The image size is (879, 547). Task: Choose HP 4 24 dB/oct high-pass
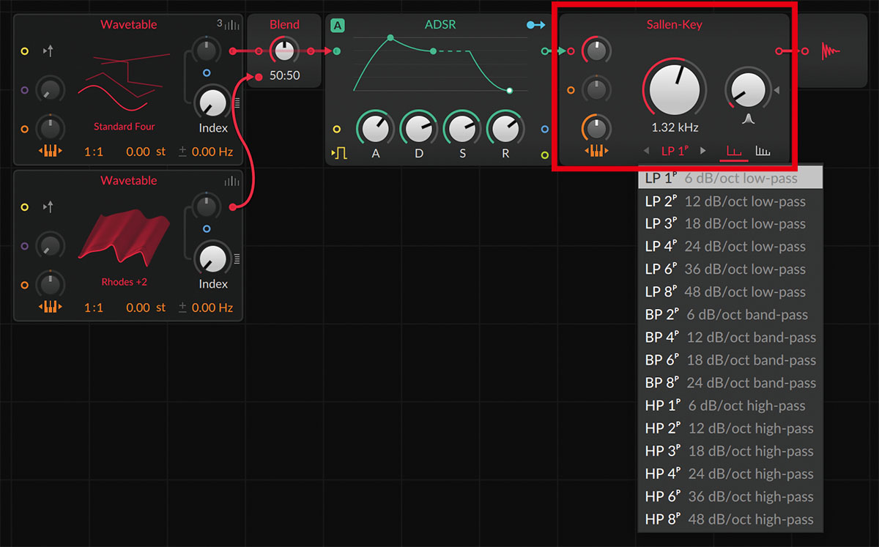click(x=730, y=474)
